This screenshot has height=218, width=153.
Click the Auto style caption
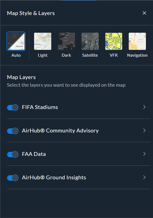[x=16, y=55]
